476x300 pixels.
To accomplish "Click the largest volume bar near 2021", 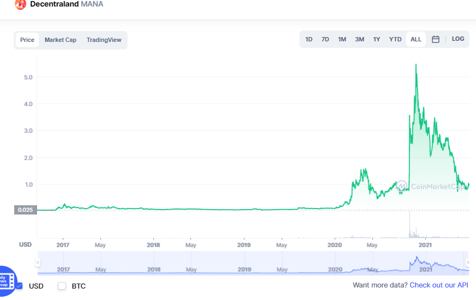I will click(x=409, y=224).
